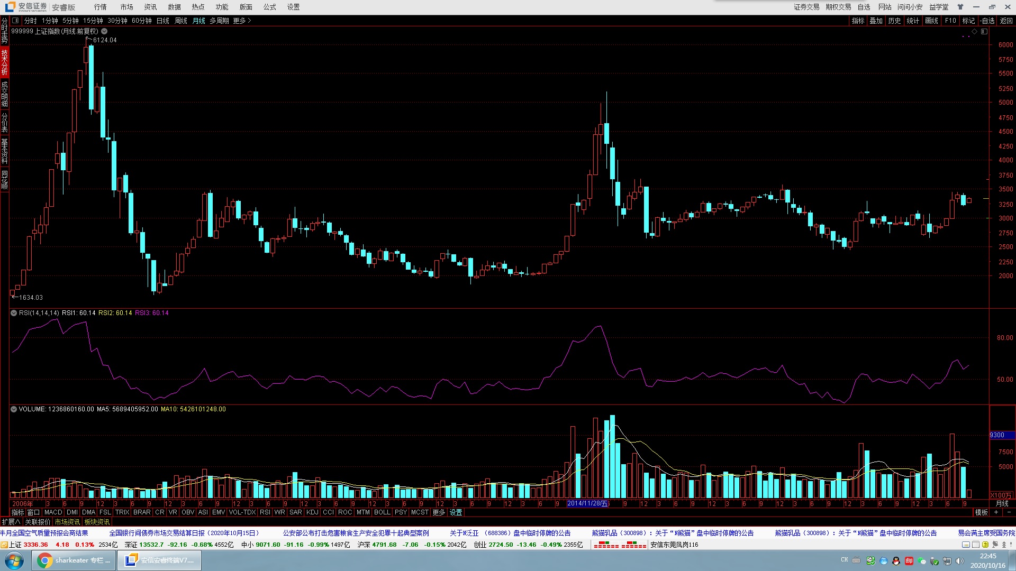
Task: Click the list page icon in the status bar
Action: pyautogui.click(x=976, y=545)
